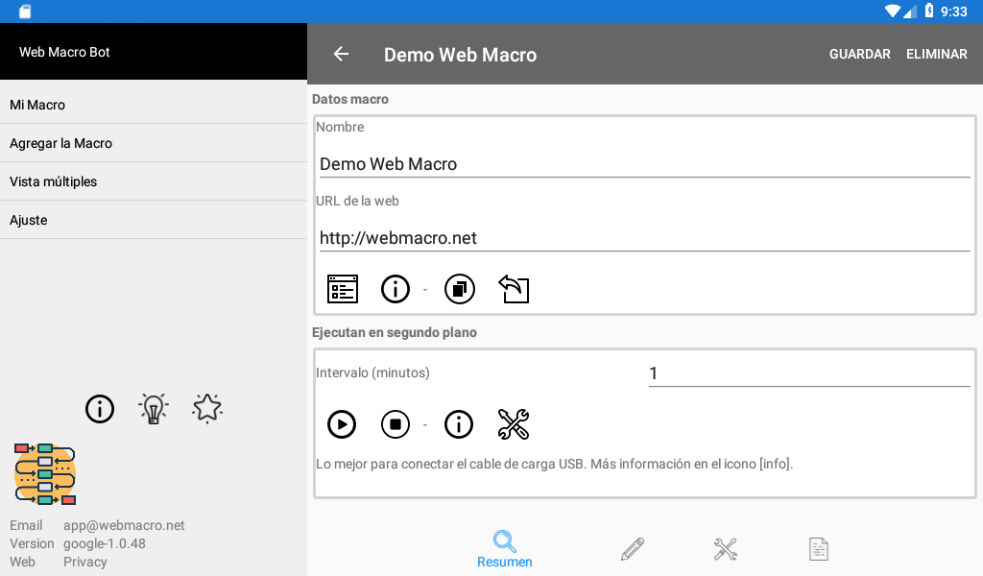
Task: Select Agregar la Macro menu item
Action: coord(154,143)
